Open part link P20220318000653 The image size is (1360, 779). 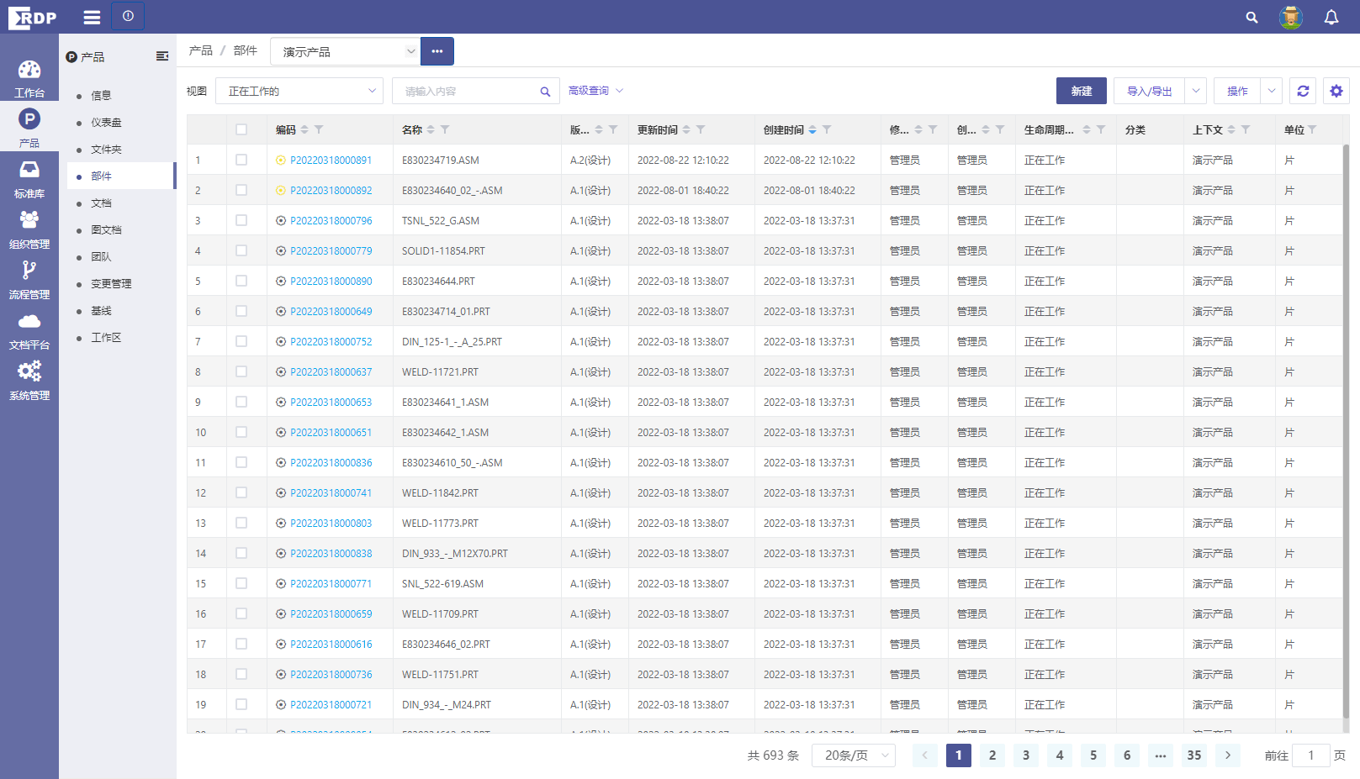pos(331,403)
